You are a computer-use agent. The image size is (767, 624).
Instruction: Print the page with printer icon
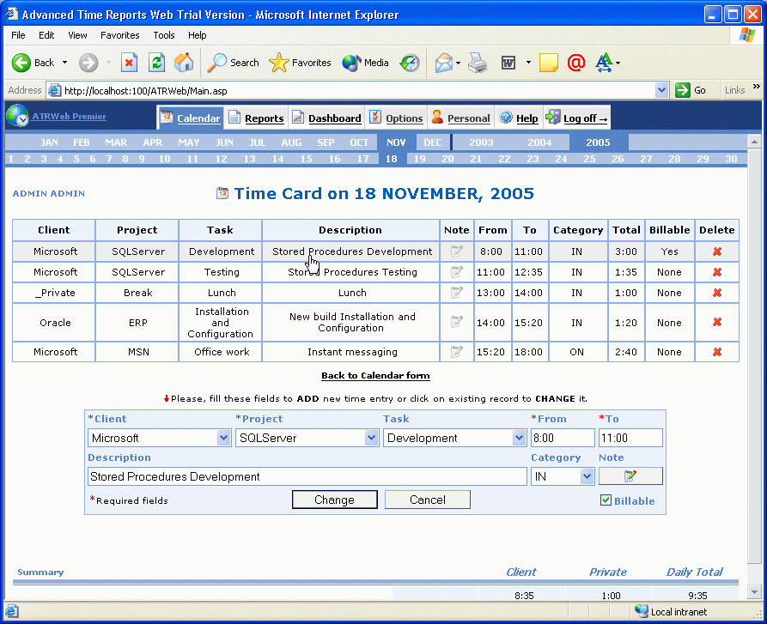tap(478, 63)
